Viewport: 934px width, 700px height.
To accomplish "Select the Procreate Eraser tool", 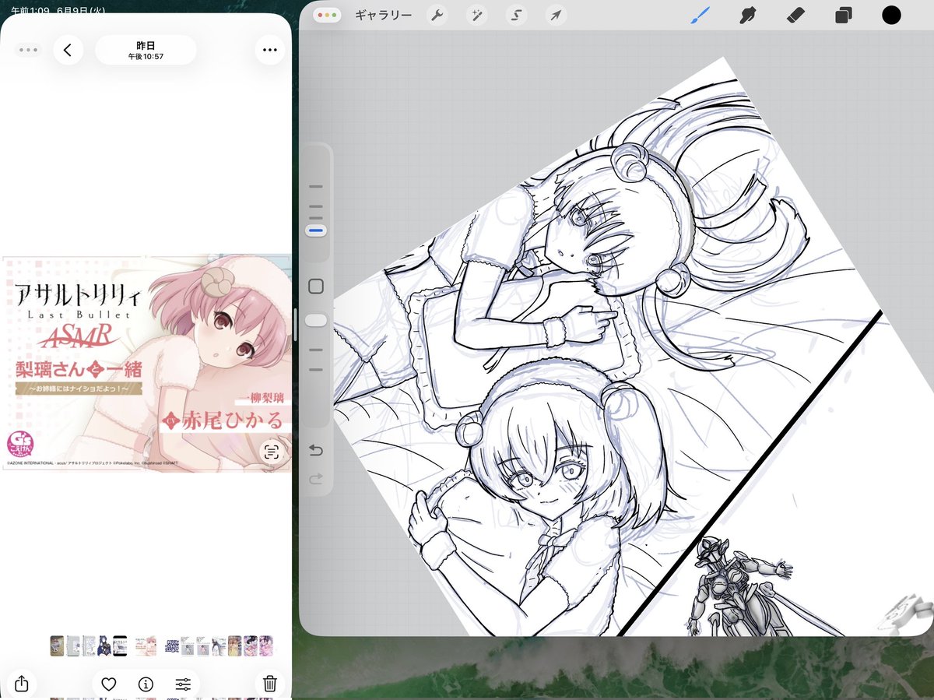I will click(x=795, y=15).
